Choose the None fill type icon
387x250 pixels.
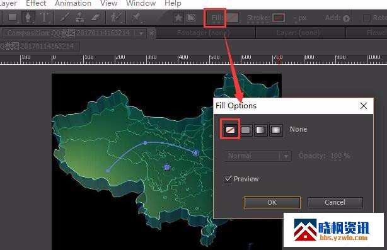tap(231, 130)
